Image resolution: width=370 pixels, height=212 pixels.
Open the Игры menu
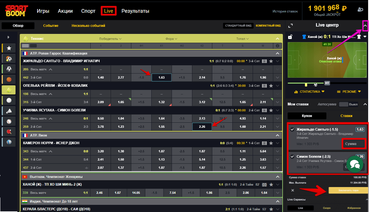(43, 11)
